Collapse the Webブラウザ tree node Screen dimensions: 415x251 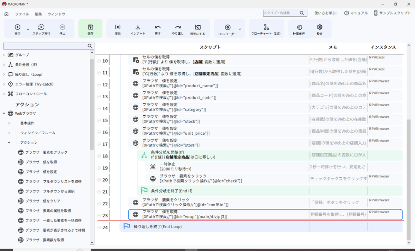tap(4, 113)
